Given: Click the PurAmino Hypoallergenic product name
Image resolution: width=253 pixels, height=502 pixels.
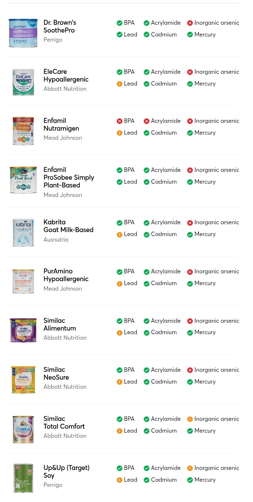Looking at the screenshot, I should (x=66, y=275).
